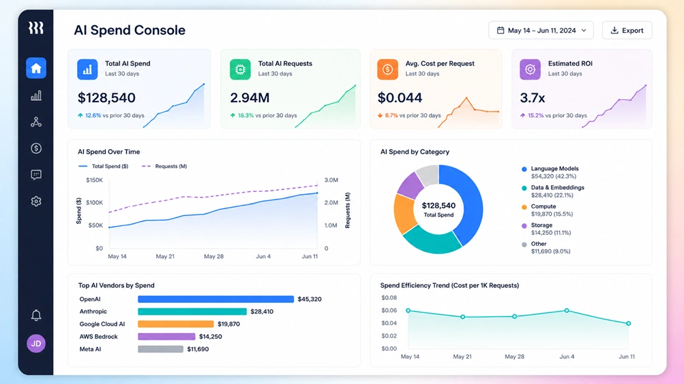Click the May 21 efficiency trend data point

[463, 317]
